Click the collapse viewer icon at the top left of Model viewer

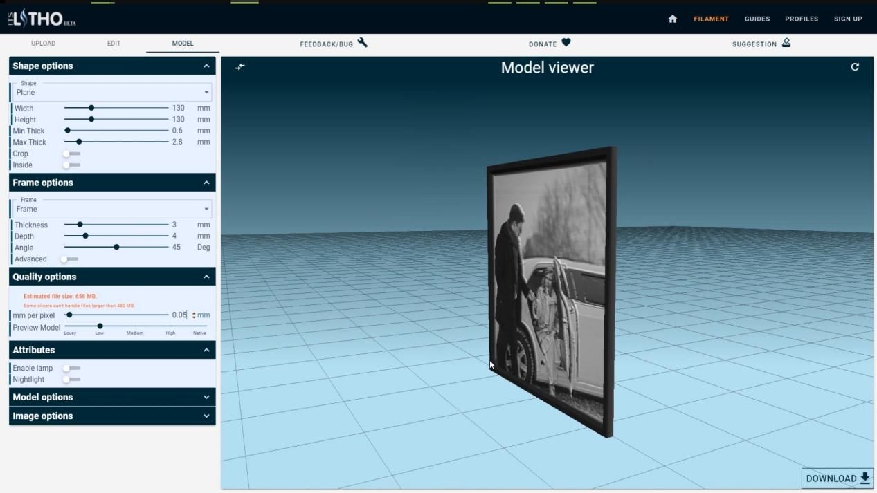(239, 67)
